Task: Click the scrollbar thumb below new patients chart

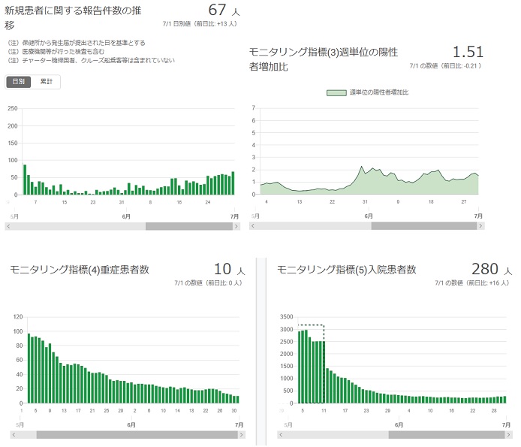Action: (188, 226)
